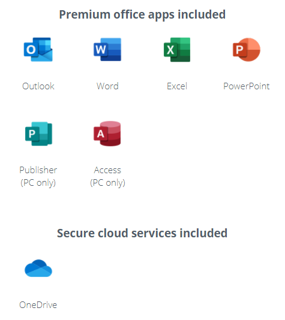Image resolution: width=285 pixels, height=320 pixels.
Task: Click the Outlook app icon
Action: pyautogui.click(x=38, y=49)
